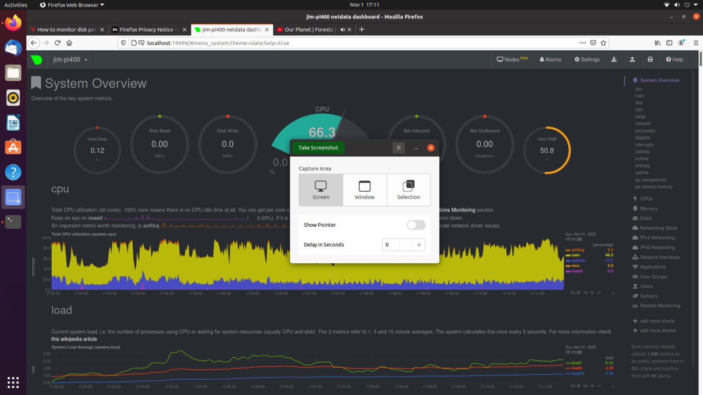Toggle softirq dimension in CPU legend
Image resolution: width=703 pixels, height=395 pixels.
click(578, 250)
